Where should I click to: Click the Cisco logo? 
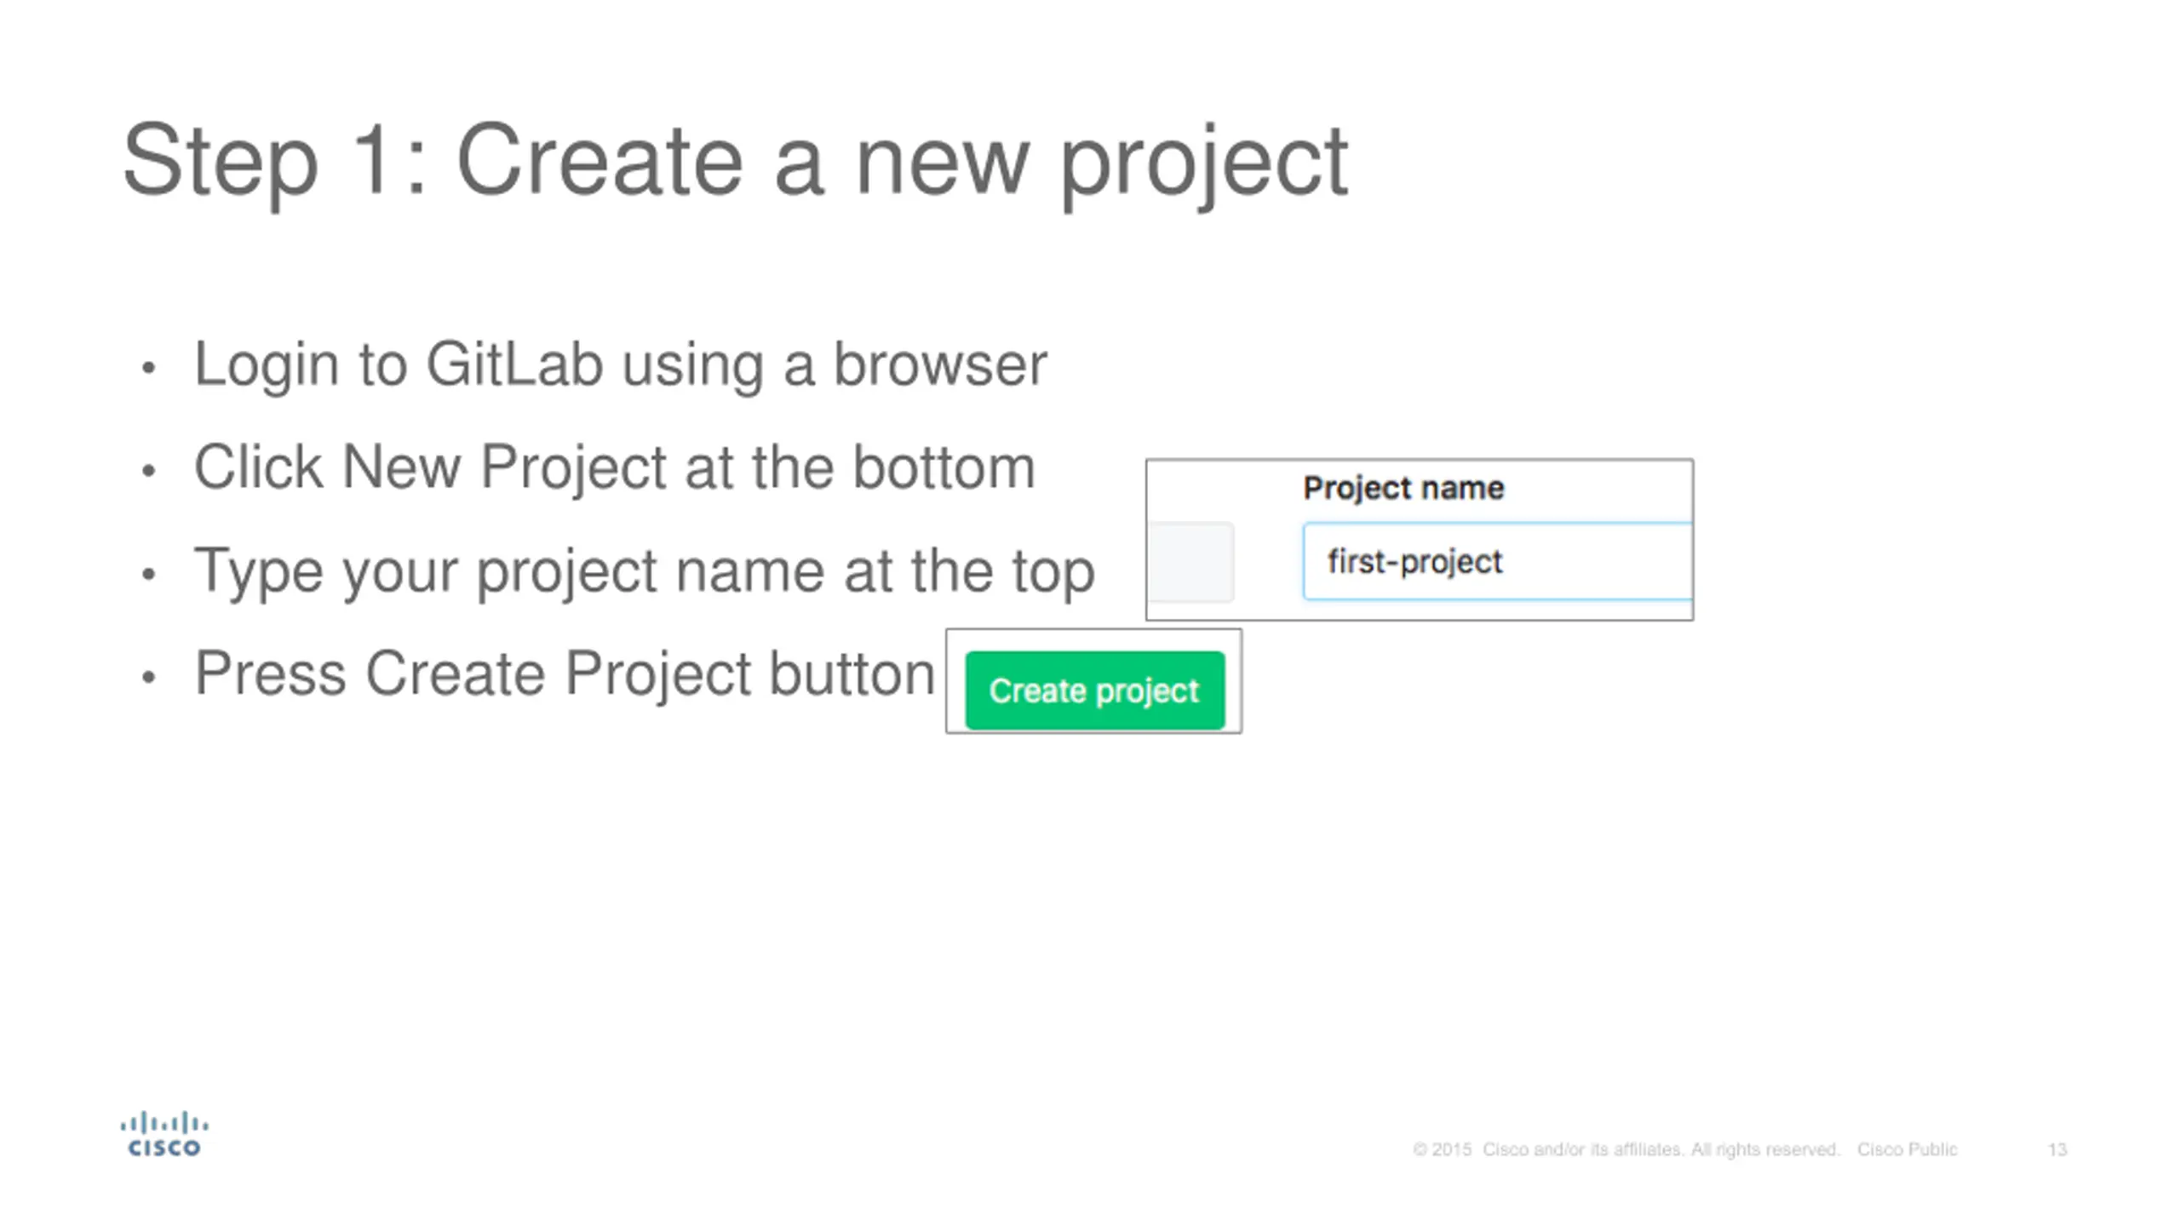click(164, 1134)
